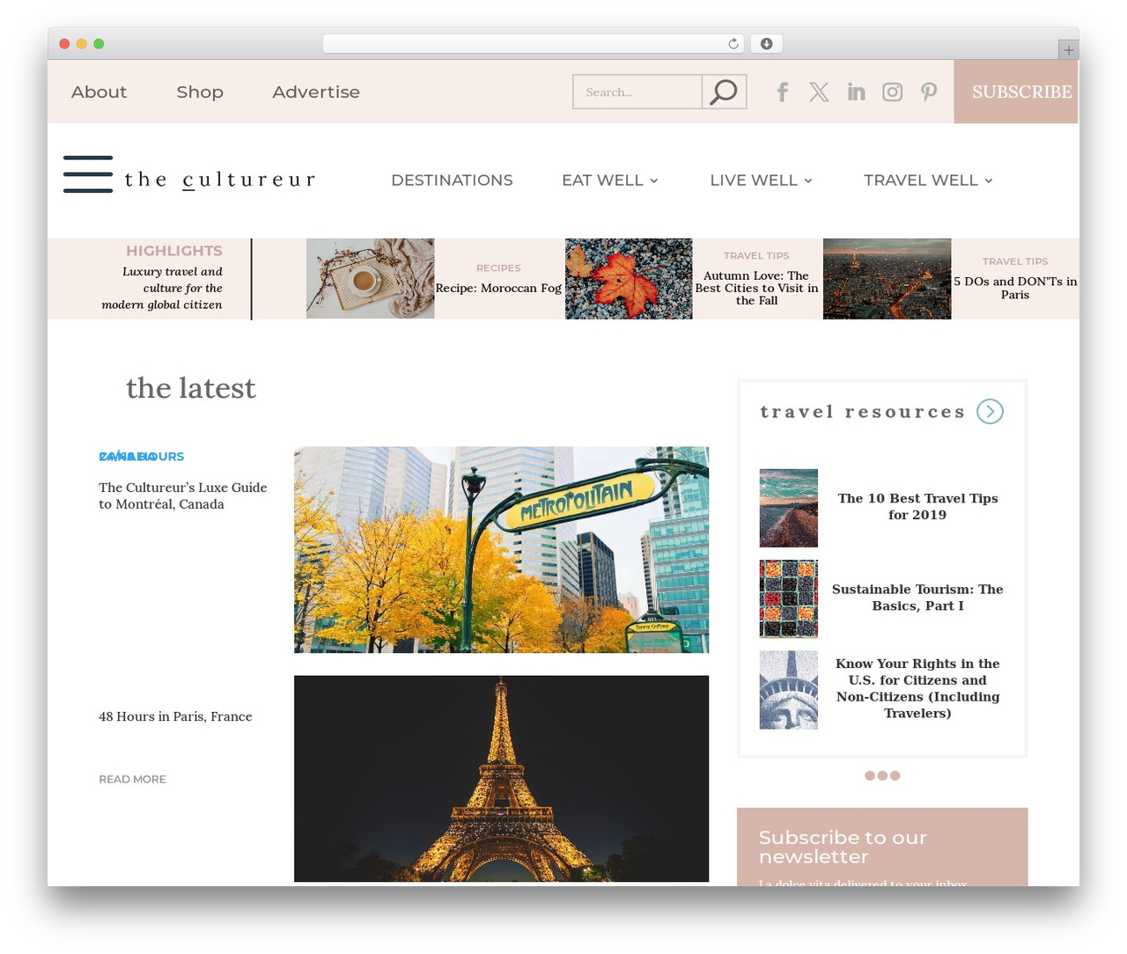1127x954 pixels.
Task: Click the Statue of Liberty thumbnail
Action: [x=789, y=690]
